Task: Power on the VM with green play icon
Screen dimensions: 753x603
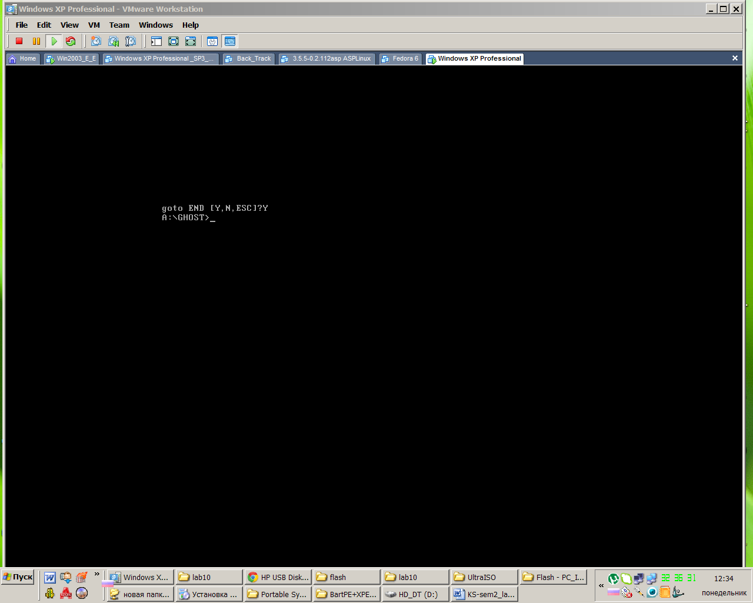Action: 54,41
